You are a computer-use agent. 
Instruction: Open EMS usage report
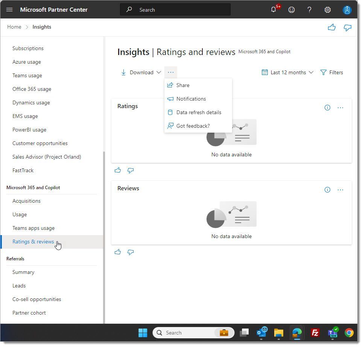click(x=25, y=116)
